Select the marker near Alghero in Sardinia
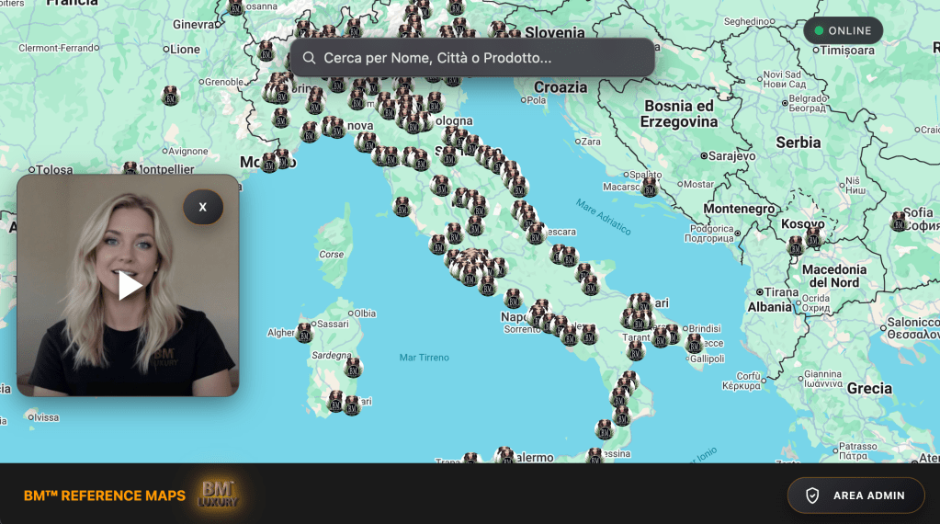This screenshot has width=940, height=524. (304, 333)
